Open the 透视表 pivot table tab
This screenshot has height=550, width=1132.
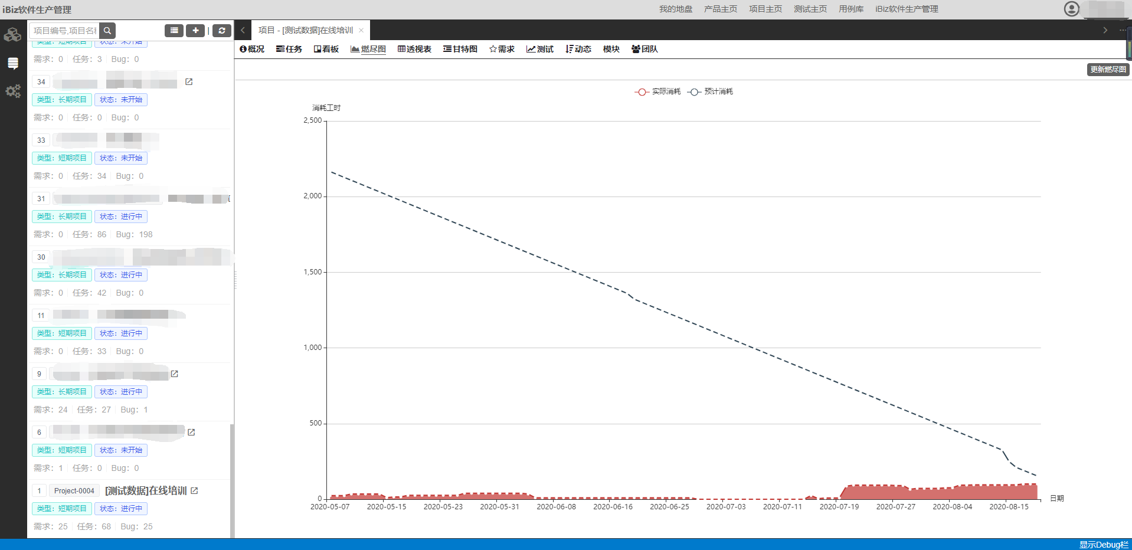point(414,49)
